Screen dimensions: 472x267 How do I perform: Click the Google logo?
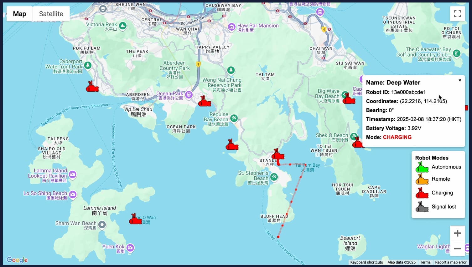coord(17,260)
